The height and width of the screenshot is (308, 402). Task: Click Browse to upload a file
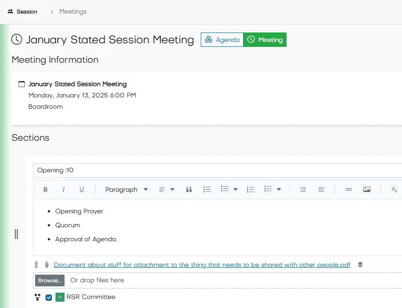[50, 280]
